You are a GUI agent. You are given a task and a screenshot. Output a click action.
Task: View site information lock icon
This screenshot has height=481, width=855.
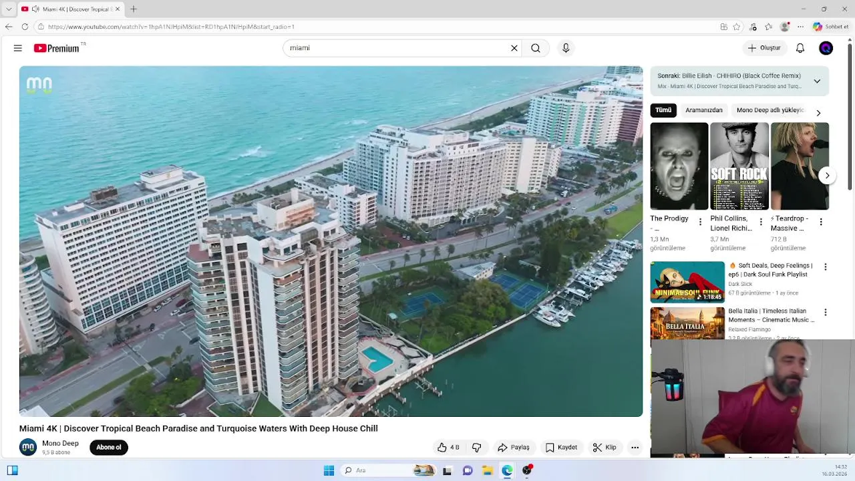41,27
